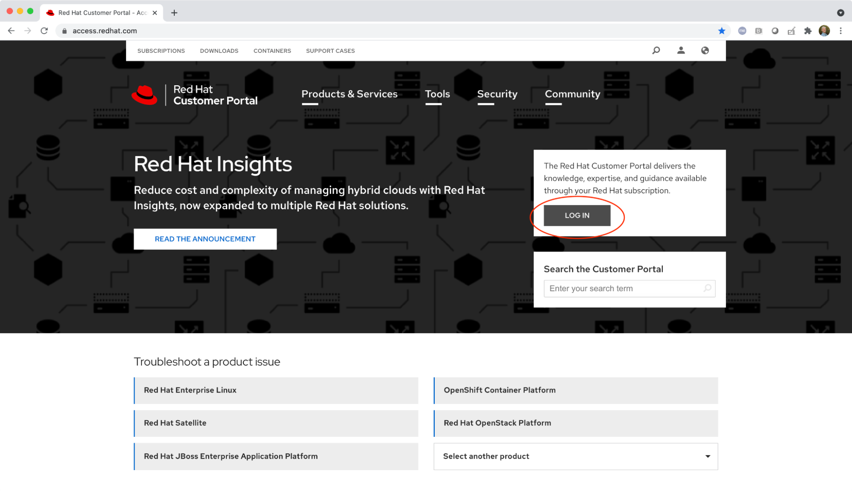Open the Support Cases link

[330, 51]
